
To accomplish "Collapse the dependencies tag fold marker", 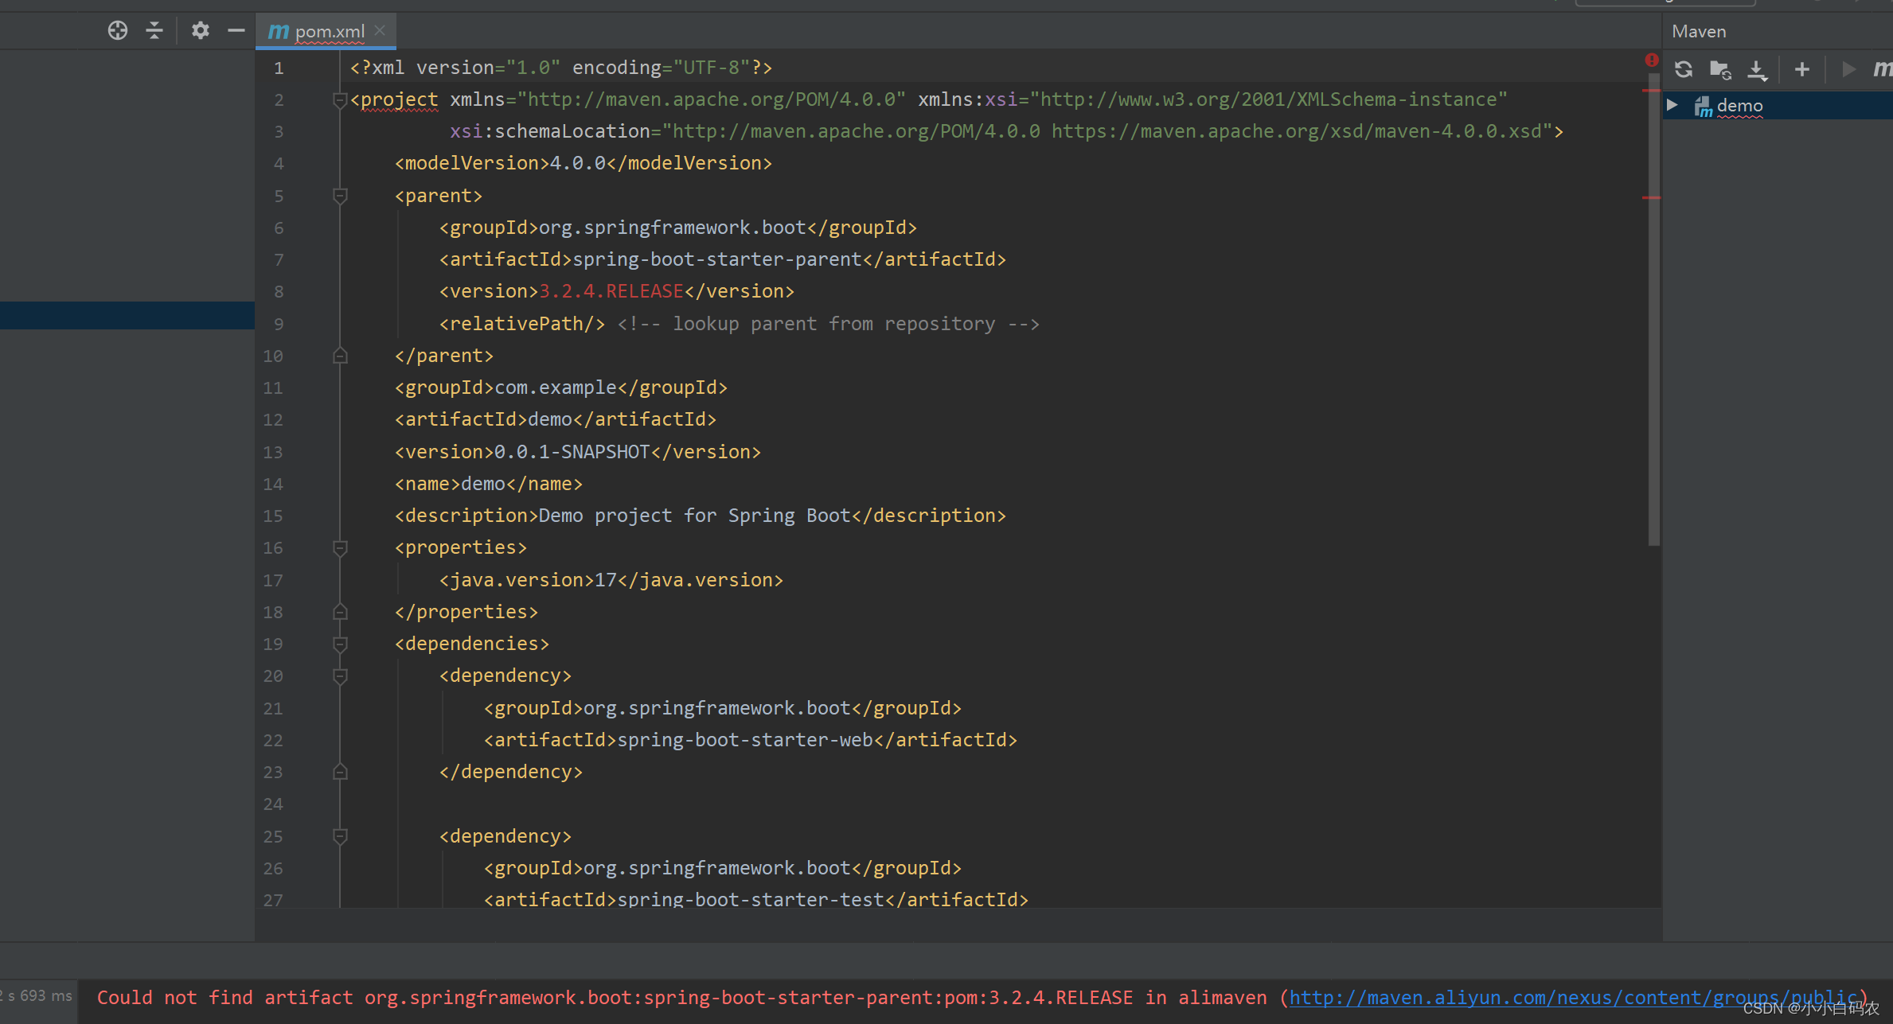I will point(340,644).
